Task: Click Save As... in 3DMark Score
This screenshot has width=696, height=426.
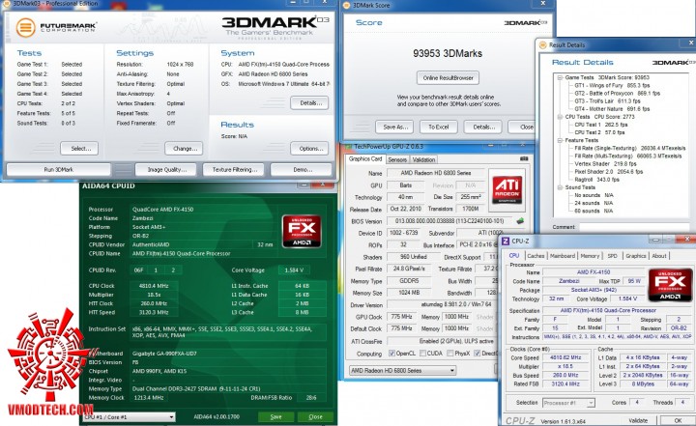Action: [x=395, y=127]
